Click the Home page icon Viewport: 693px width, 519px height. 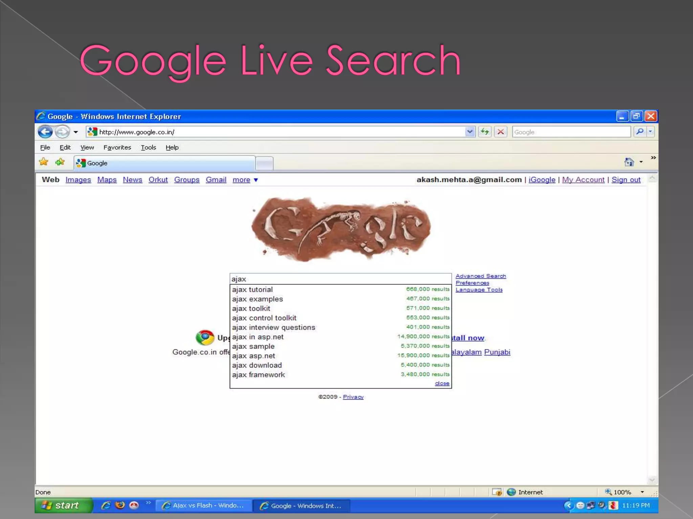(629, 162)
